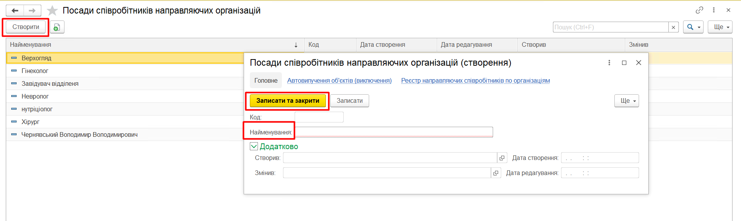Open Реєстр направляючих співробітників по організаціям

click(475, 80)
